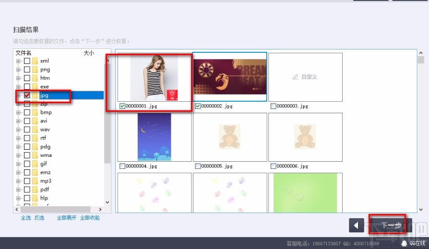Click the rtf folder icon
The height and width of the screenshot is (249, 429).
(35, 138)
